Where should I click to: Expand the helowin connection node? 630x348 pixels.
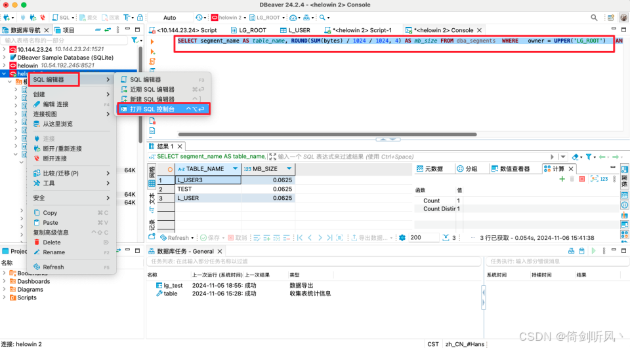5,66
